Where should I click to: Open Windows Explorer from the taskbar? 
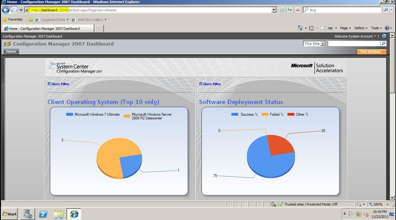click(x=59, y=214)
